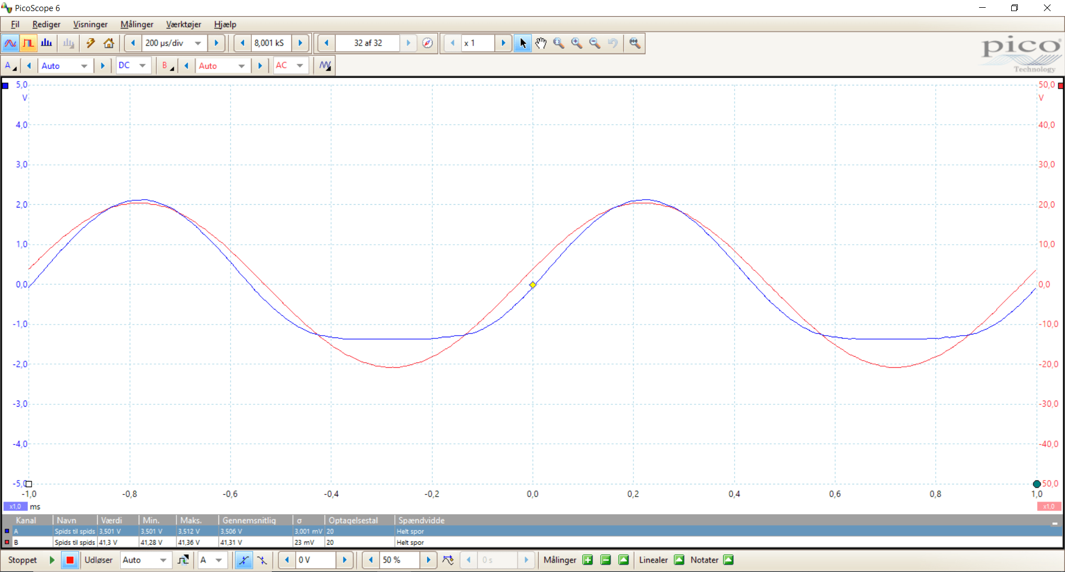Edit measurement via Målinger green arrow
Screen dimensions: 1065x572
624,560
